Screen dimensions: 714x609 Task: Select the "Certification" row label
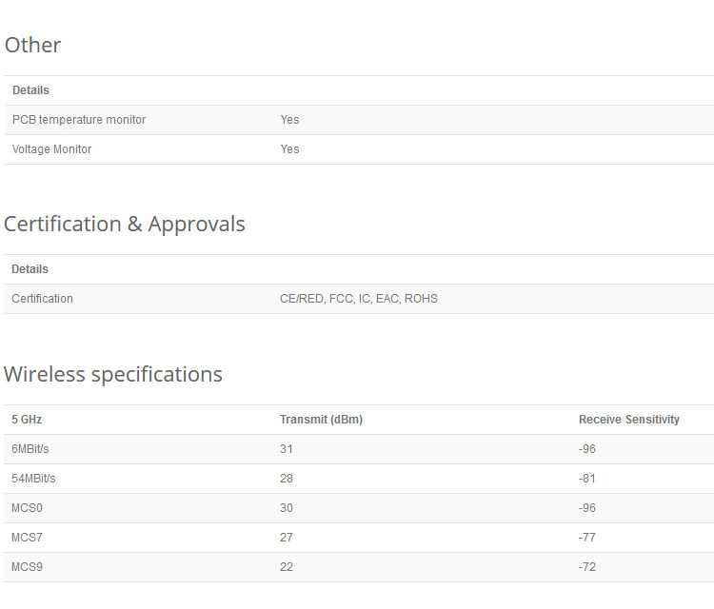click(42, 299)
